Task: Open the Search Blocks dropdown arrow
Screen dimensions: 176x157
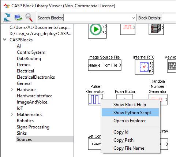Action: pyautogui.click(x=133, y=18)
